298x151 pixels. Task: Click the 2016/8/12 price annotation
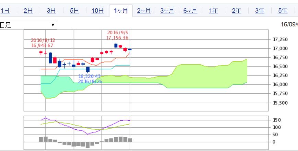coord(43,43)
